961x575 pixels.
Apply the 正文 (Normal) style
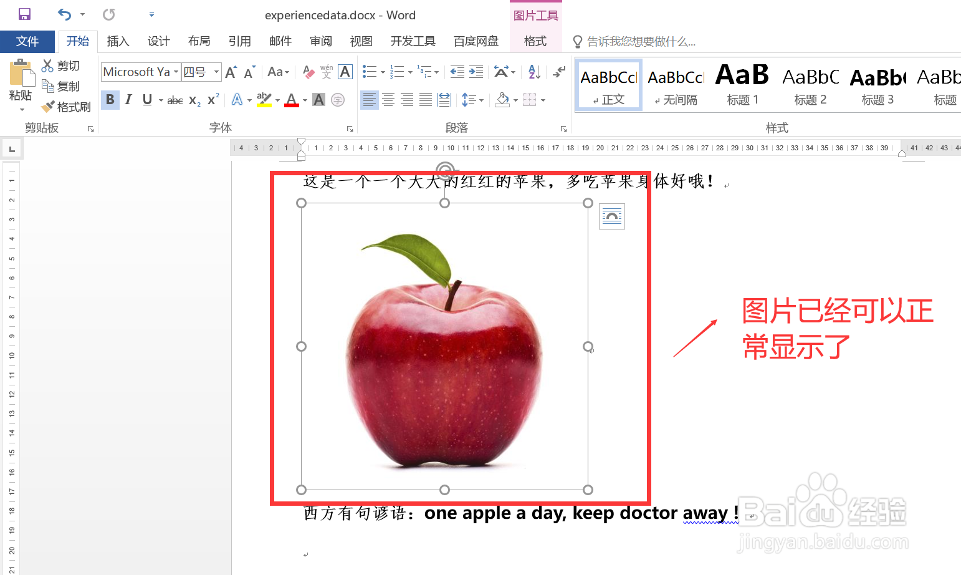point(609,85)
